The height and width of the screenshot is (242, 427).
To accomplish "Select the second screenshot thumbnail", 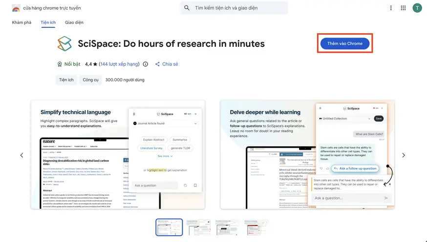I will (198, 227).
